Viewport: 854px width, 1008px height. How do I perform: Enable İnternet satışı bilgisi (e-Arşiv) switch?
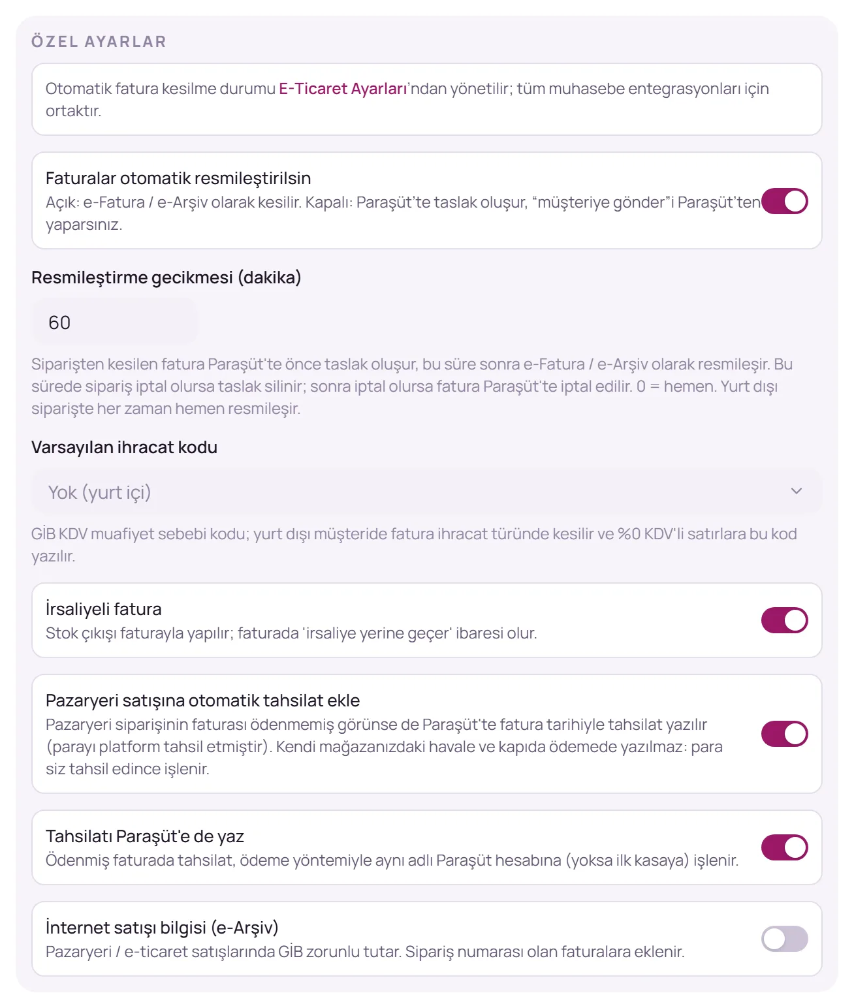click(x=784, y=939)
